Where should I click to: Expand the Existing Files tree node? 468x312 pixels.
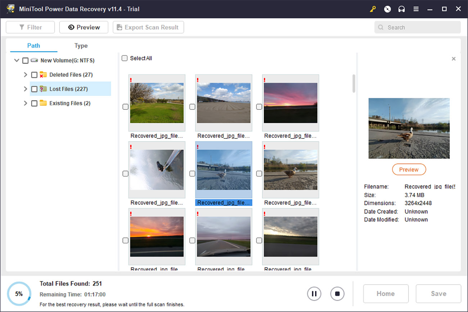tap(25, 103)
